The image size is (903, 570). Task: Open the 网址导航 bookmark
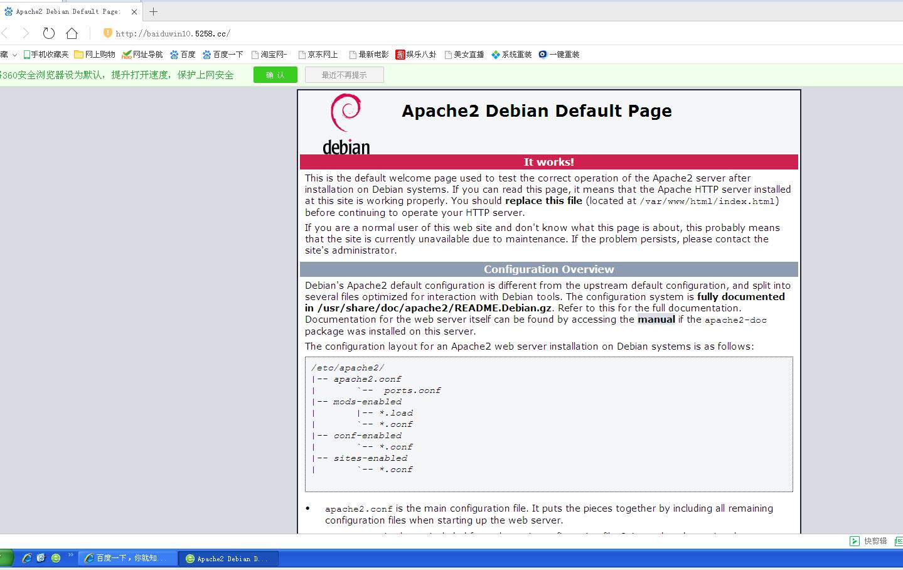(142, 55)
